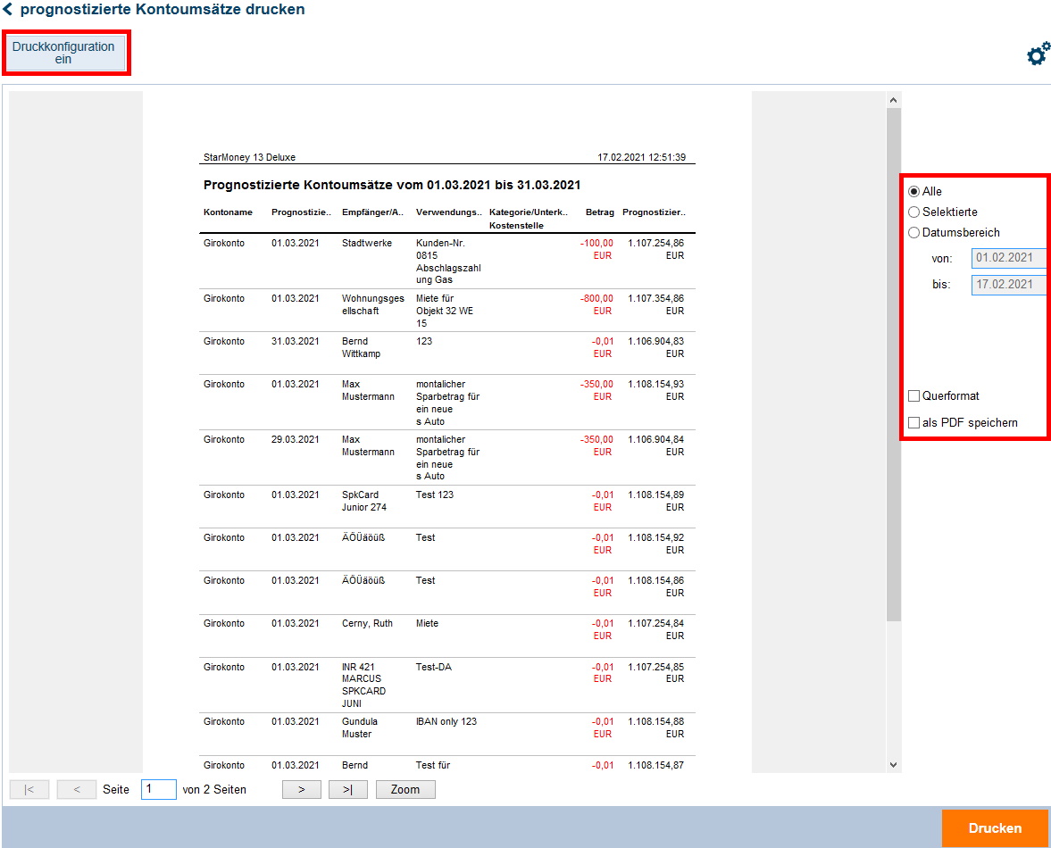Jump to last page of preview

click(x=347, y=789)
